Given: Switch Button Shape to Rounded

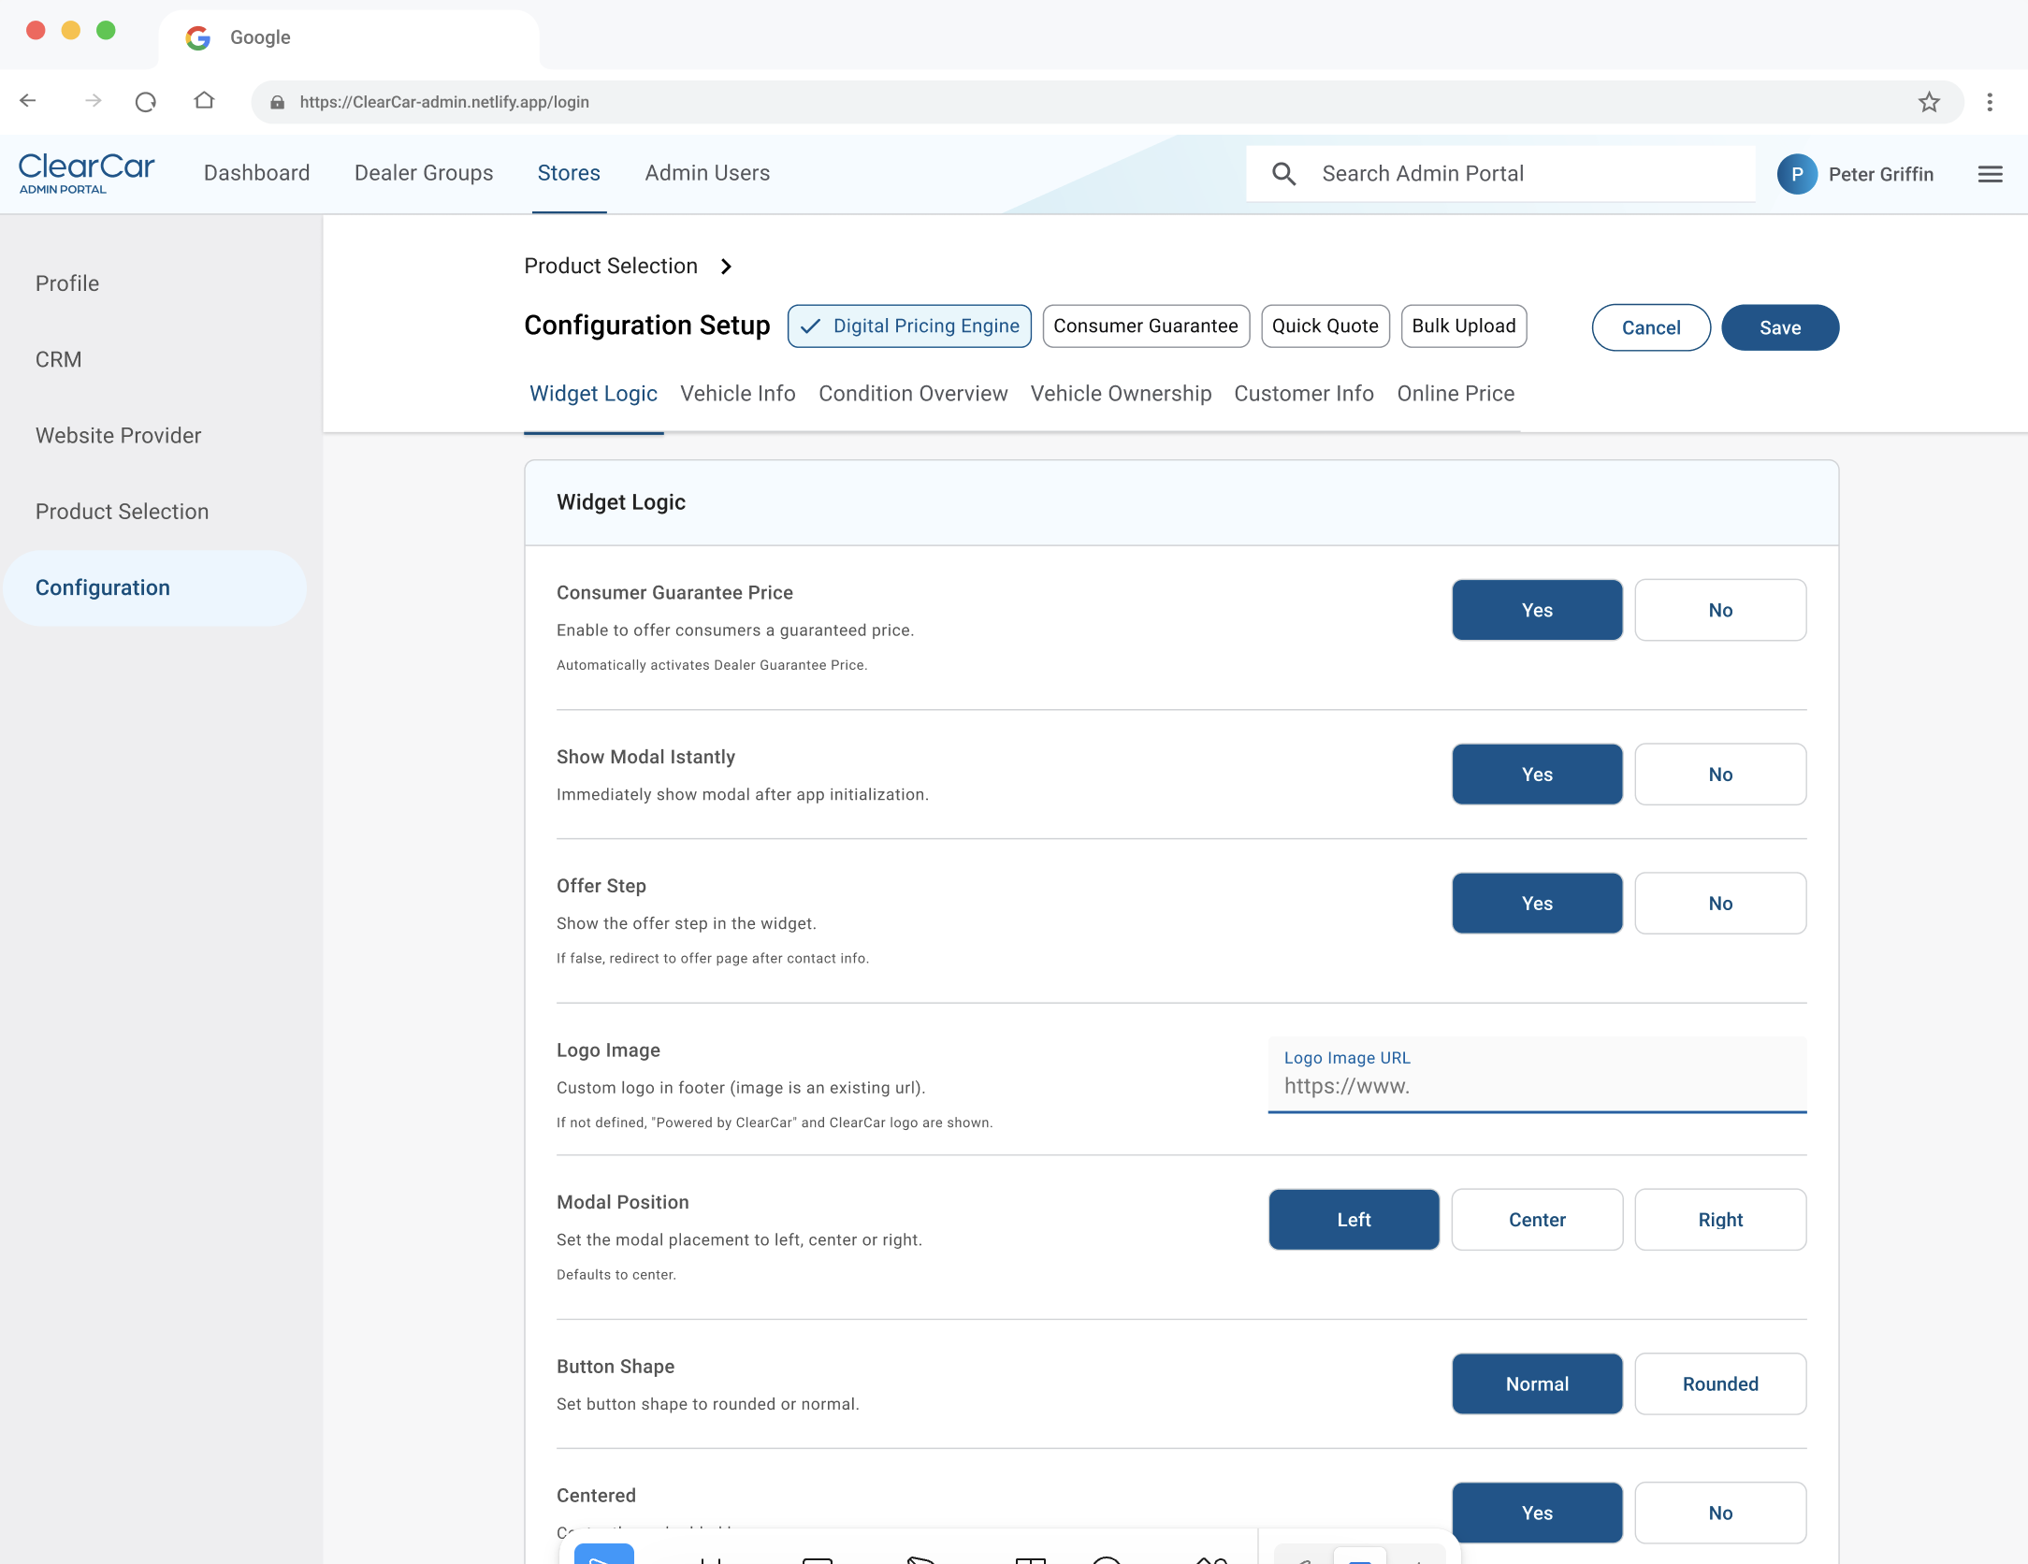Looking at the screenshot, I should click(x=1720, y=1383).
